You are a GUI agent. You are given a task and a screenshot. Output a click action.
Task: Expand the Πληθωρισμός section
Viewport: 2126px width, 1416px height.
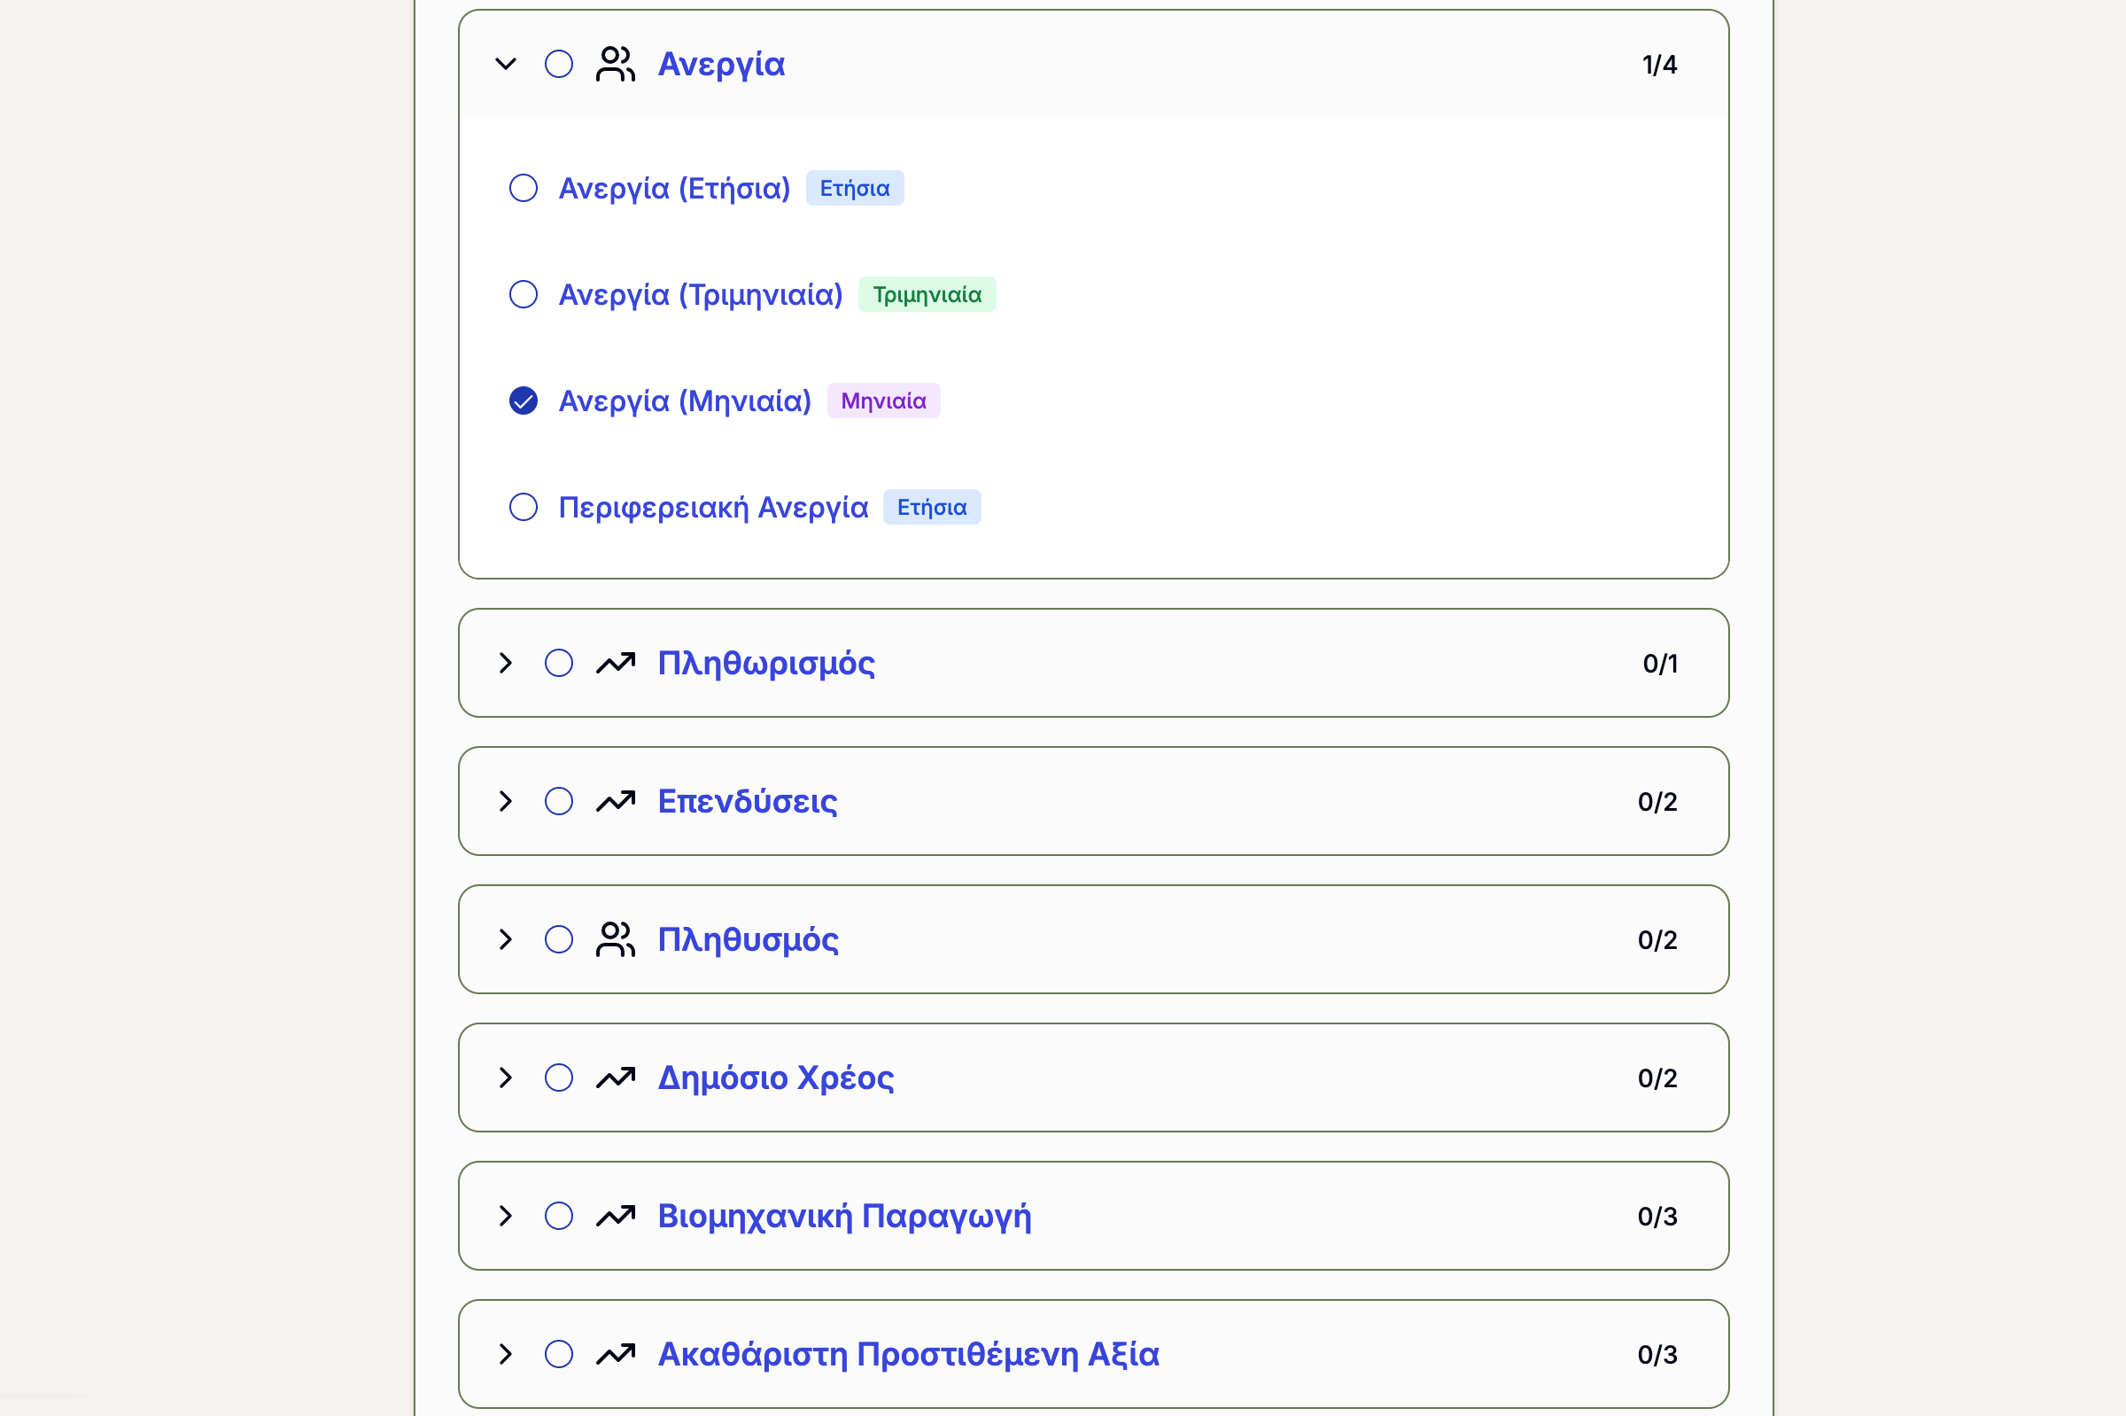click(506, 663)
